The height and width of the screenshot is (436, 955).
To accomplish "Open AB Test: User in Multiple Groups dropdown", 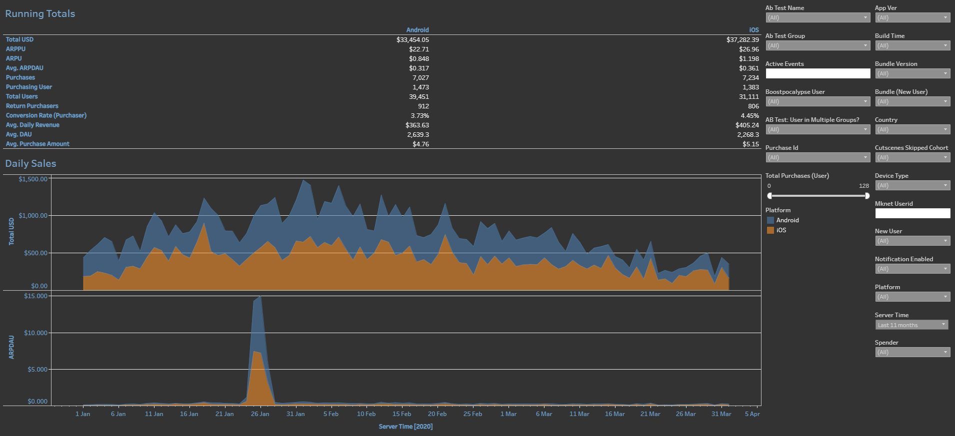I will point(817,129).
